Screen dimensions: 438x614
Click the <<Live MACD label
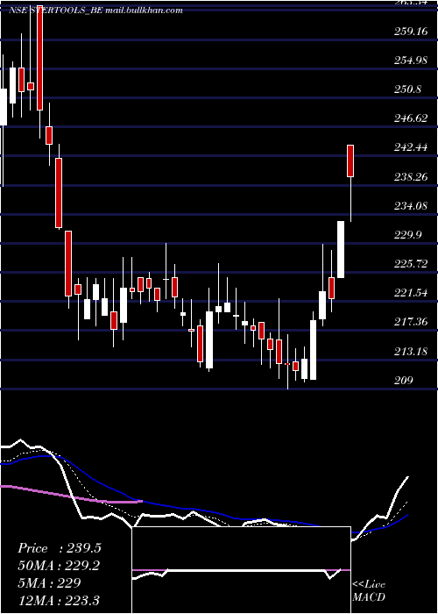pyautogui.click(x=369, y=590)
